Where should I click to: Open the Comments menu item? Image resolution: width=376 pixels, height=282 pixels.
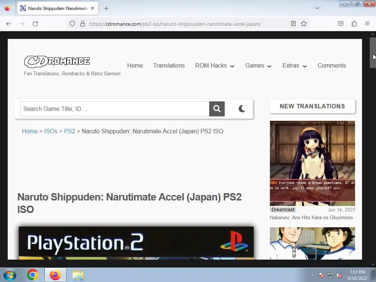click(332, 65)
